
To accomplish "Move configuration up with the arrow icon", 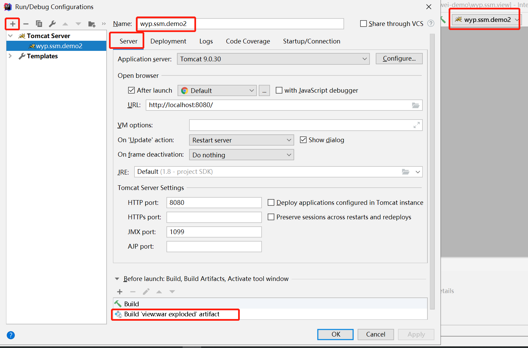I will pyautogui.click(x=65, y=24).
